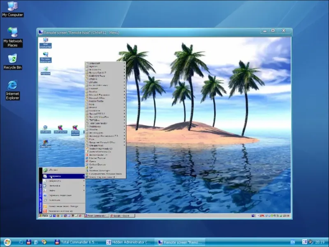Open My Computer on the host desktop
329x247 pixels.
point(12,7)
